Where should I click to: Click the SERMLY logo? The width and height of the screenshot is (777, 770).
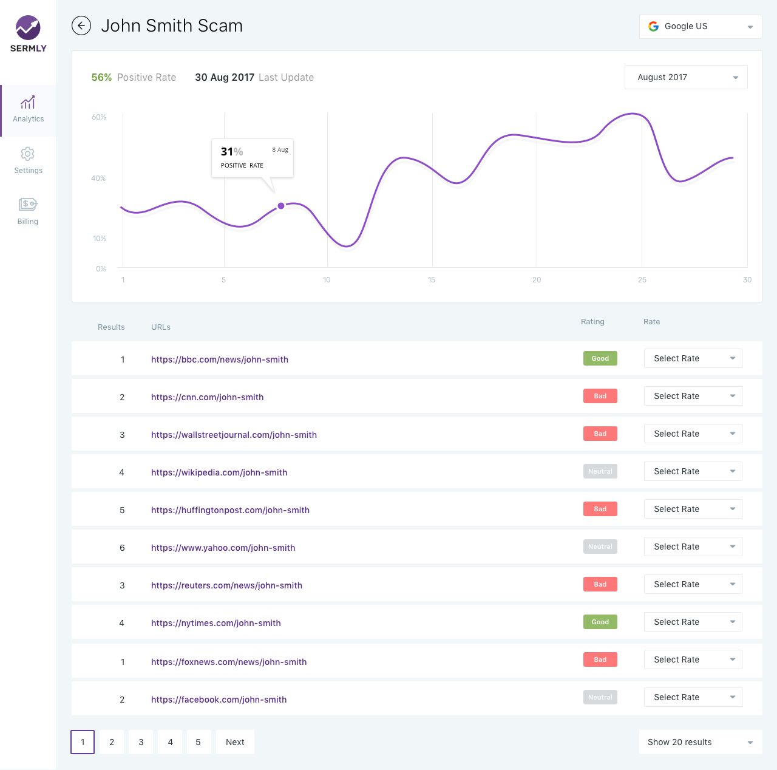point(28,34)
